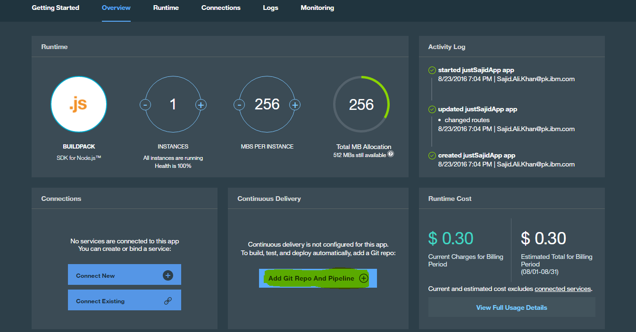Click the plus icon on Connect New
This screenshot has width=636, height=332.
click(168, 275)
